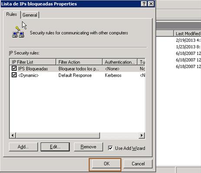This screenshot has height=173, width=201.
Task: Click the help question mark button
Action: coord(144,3)
